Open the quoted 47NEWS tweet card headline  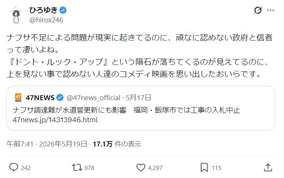[x=126, y=110]
